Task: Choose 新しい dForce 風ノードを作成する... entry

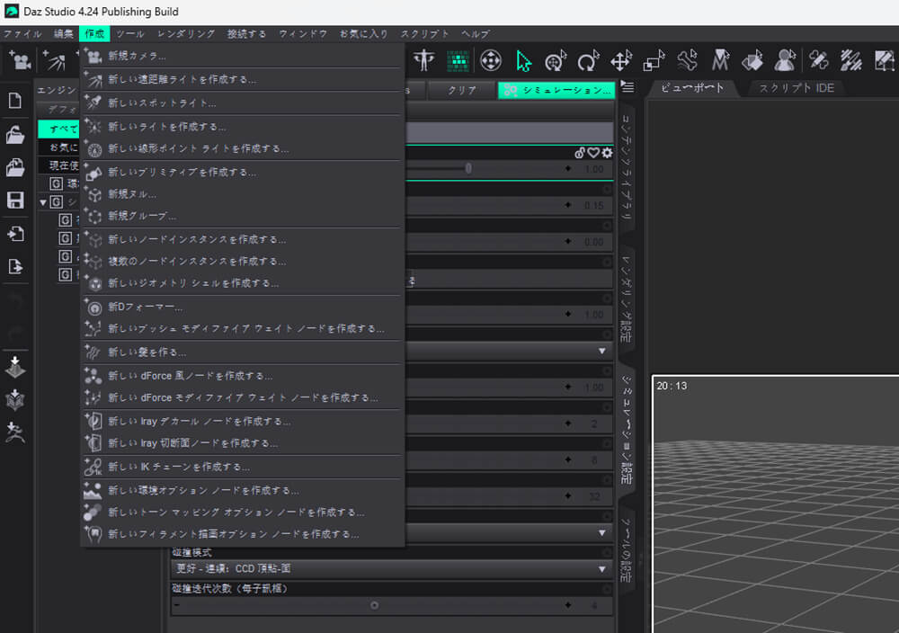Action: (243, 376)
